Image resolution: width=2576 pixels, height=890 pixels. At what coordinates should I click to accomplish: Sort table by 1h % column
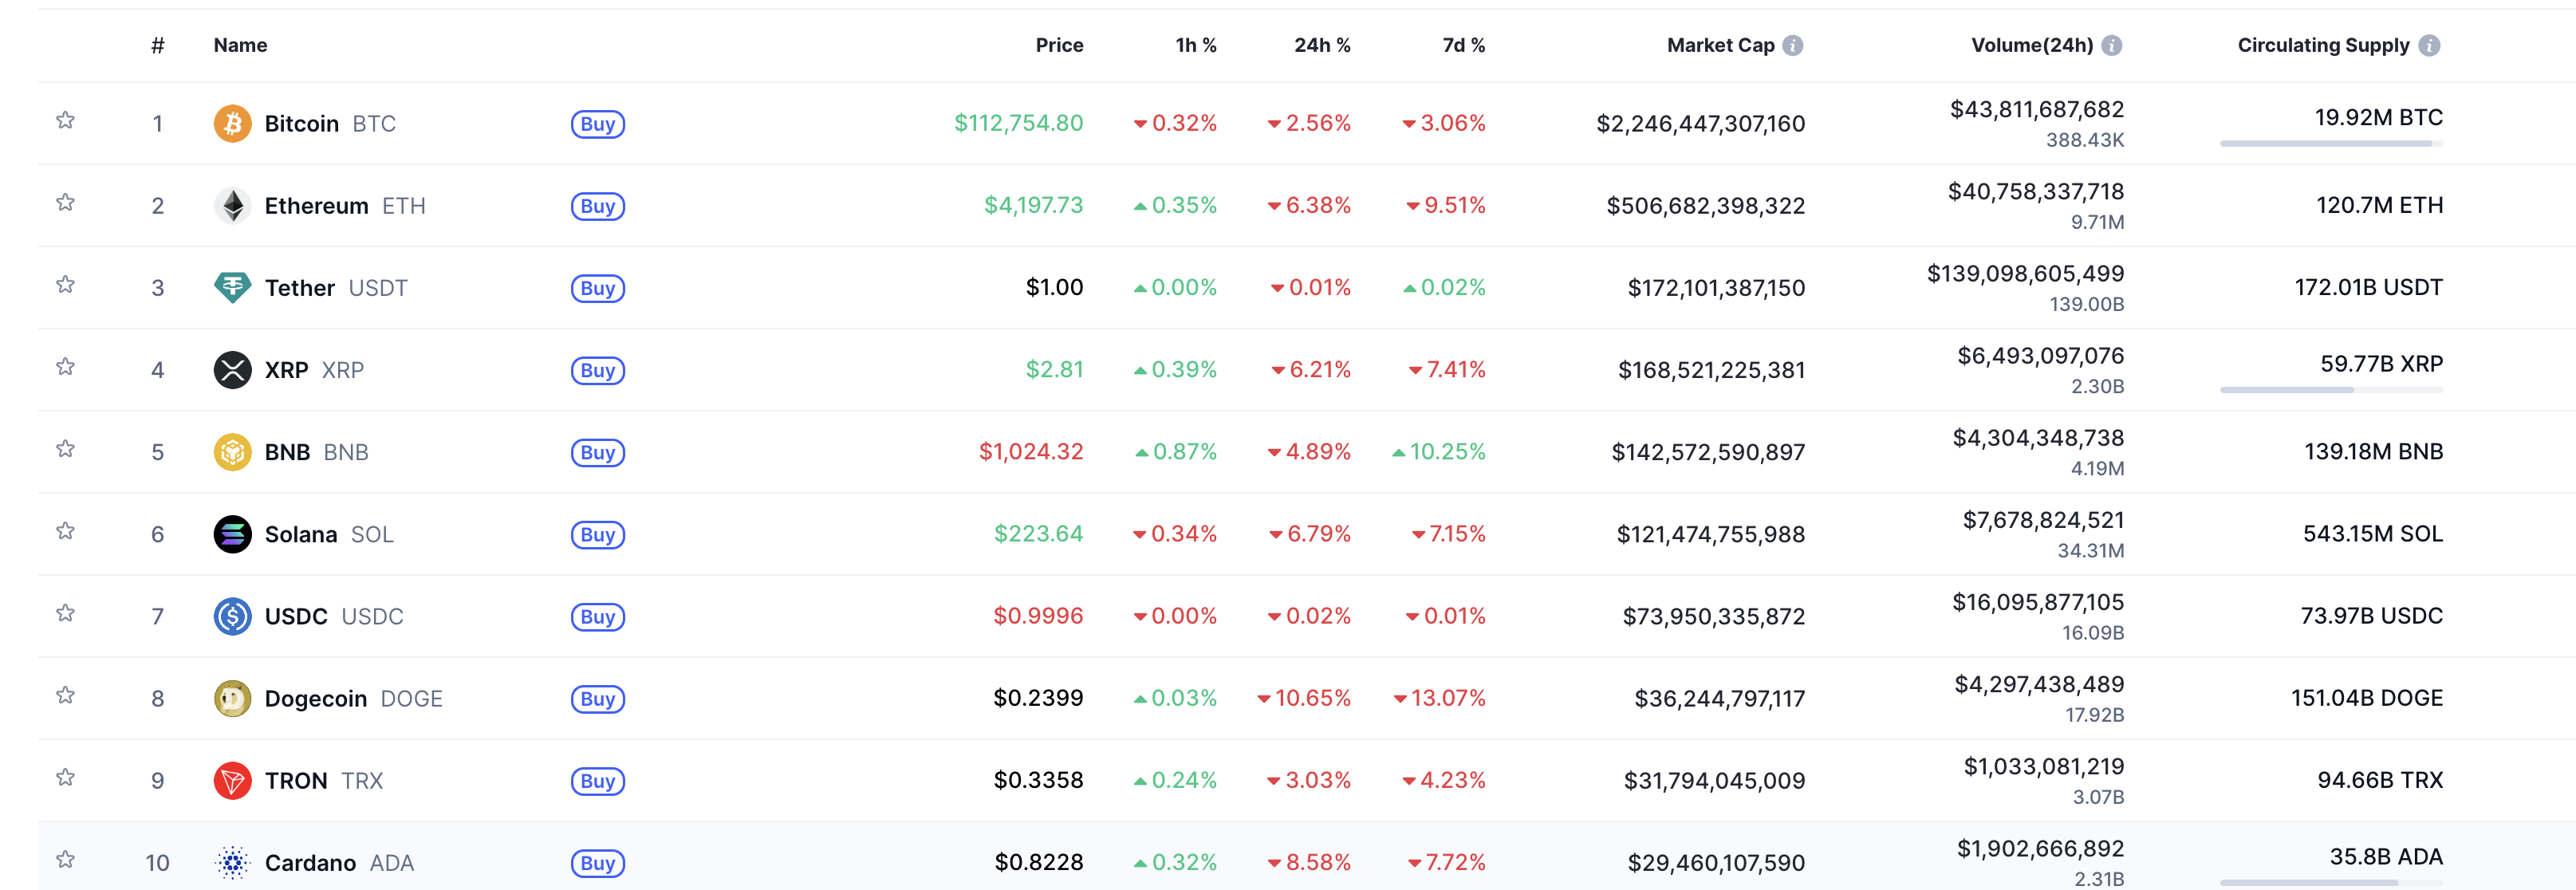coord(1196,45)
